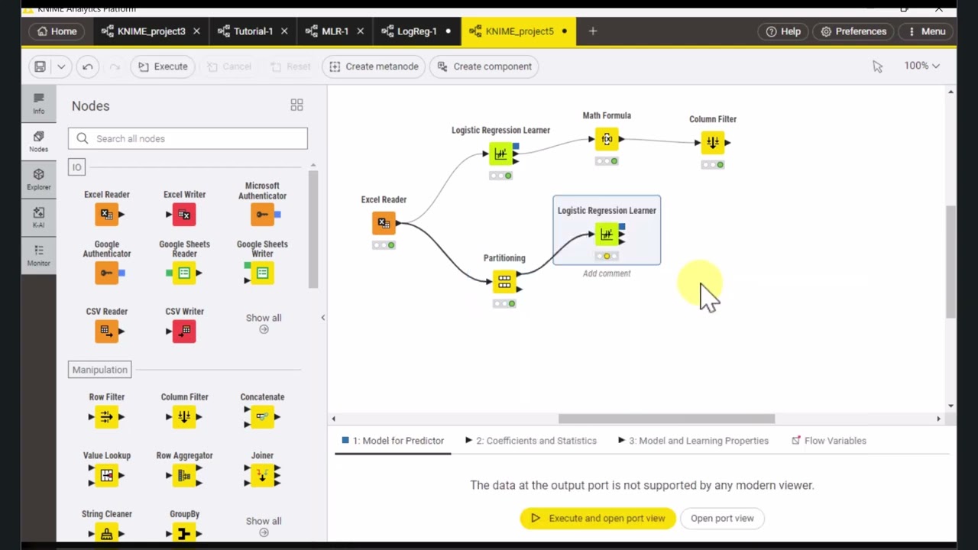978x550 pixels.
Task: Click the canvas horizontal scrollbar thumb
Action: (x=666, y=419)
